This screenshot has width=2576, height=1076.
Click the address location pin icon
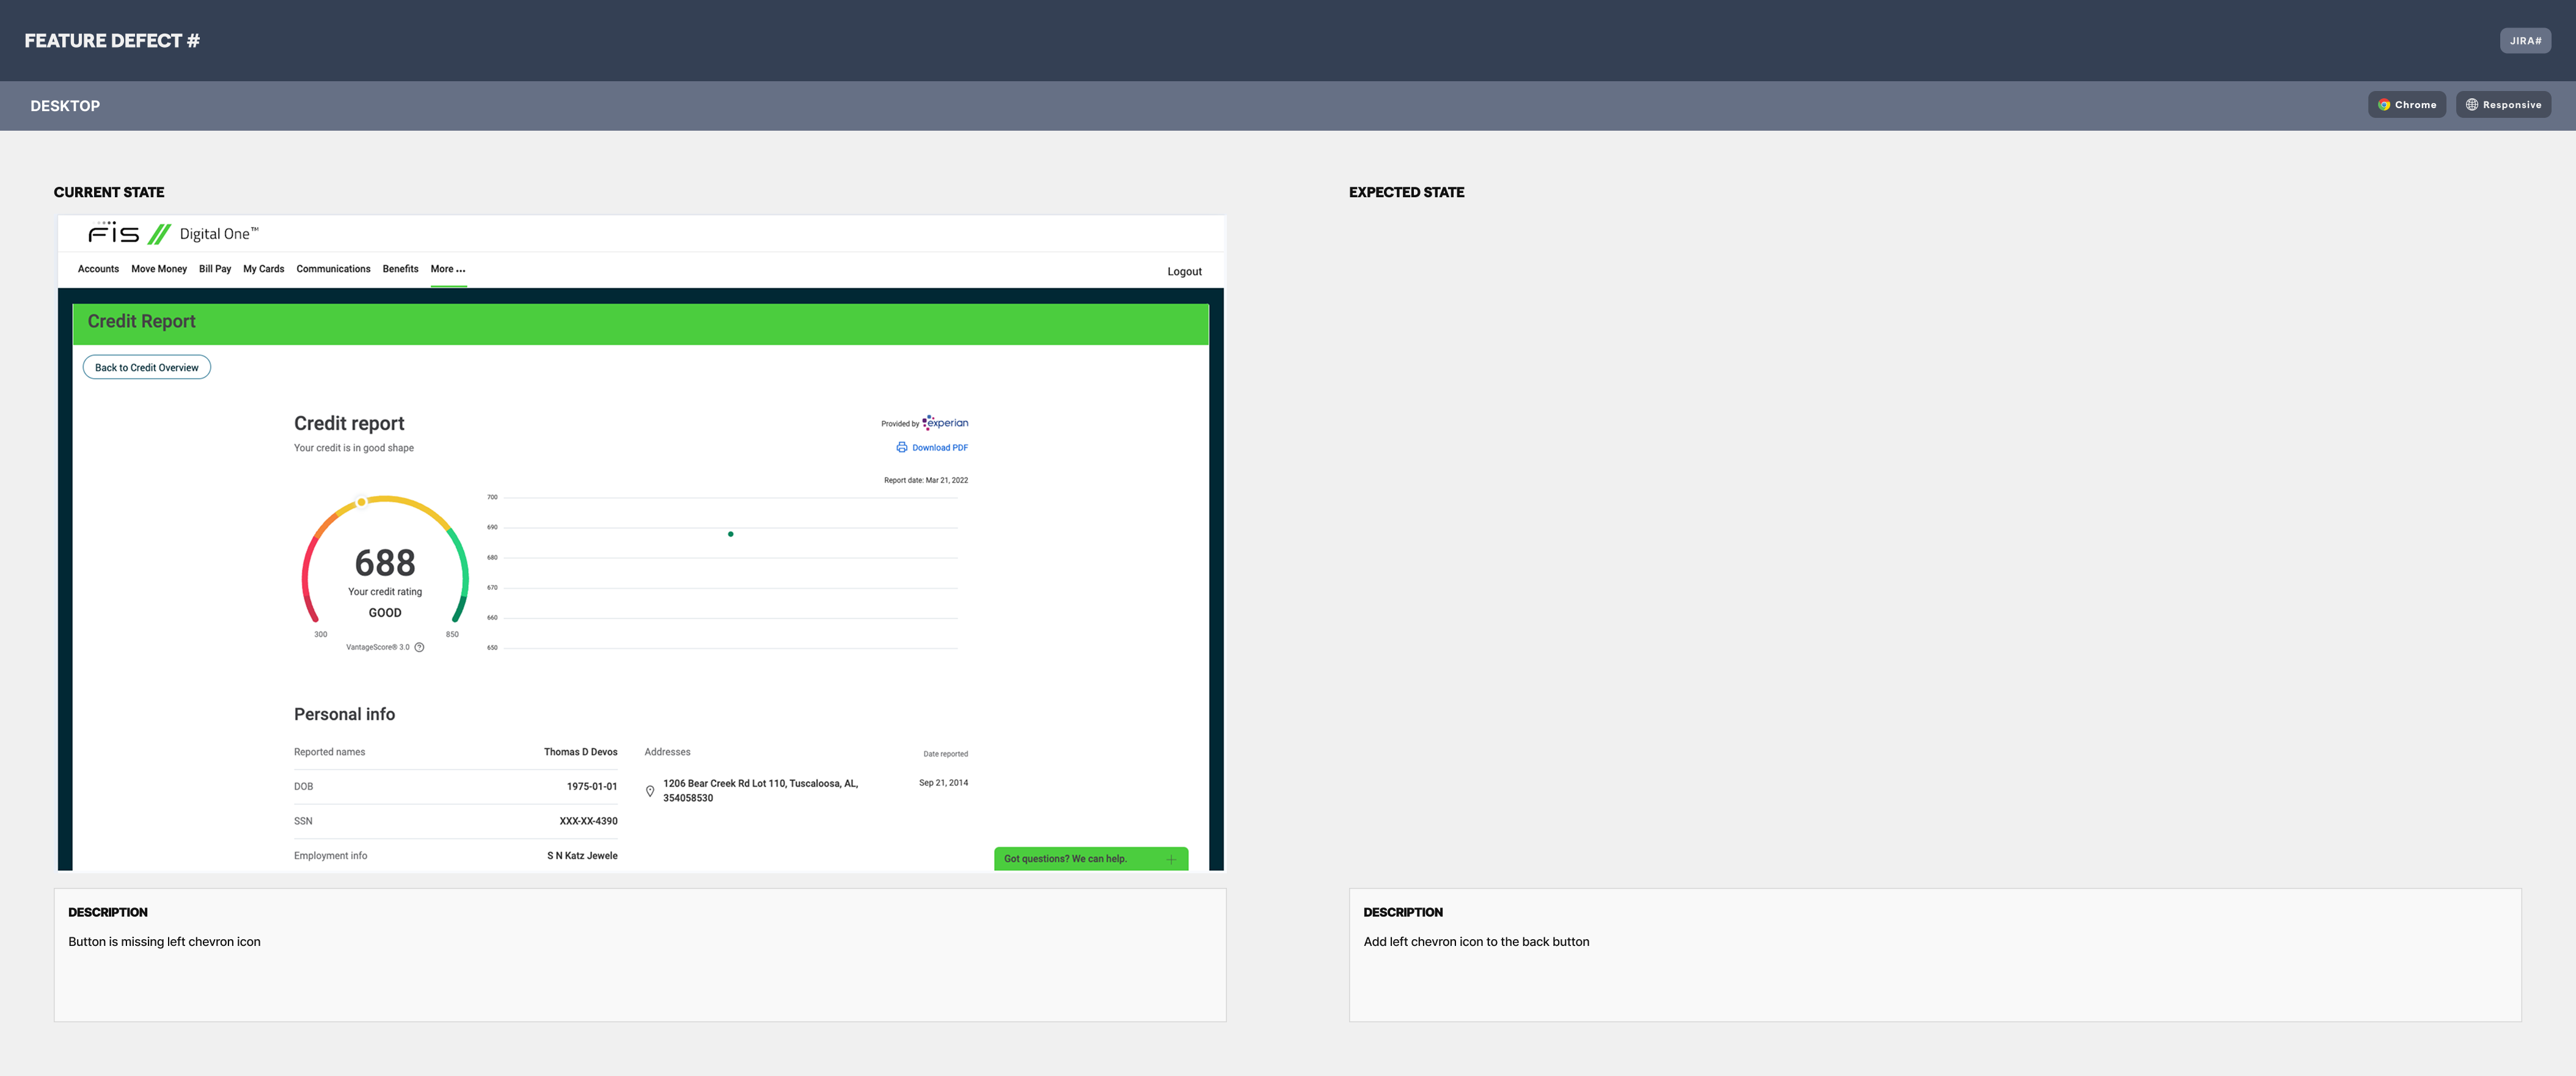point(650,791)
